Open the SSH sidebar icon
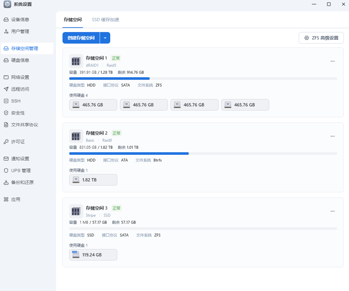Screen dimensions: 349x291 pyautogui.click(x=6, y=101)
